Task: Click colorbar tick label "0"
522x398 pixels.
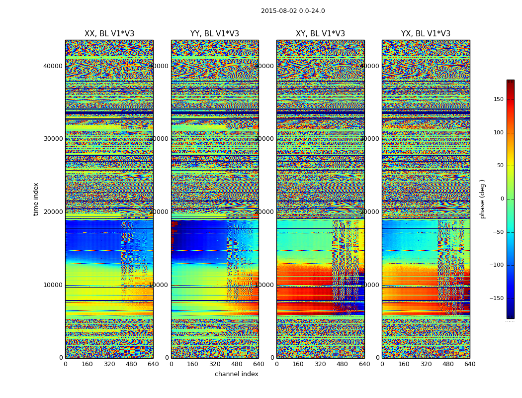Action: (x=502, y=199)
